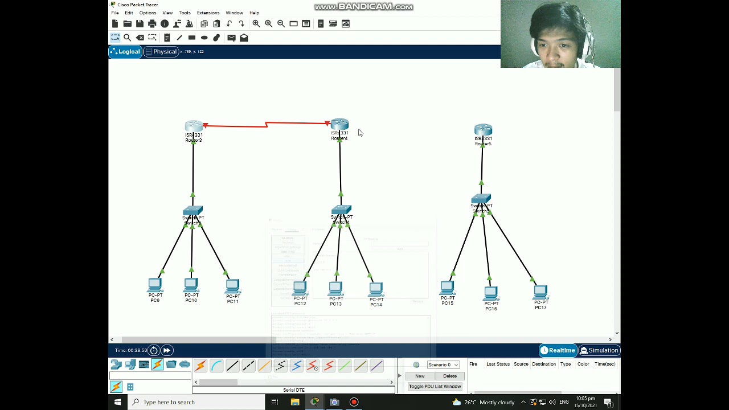The image size is (729, 410).
Task: Click the taskbar search box
Action: pyautogui.click(x=196, y=402)
